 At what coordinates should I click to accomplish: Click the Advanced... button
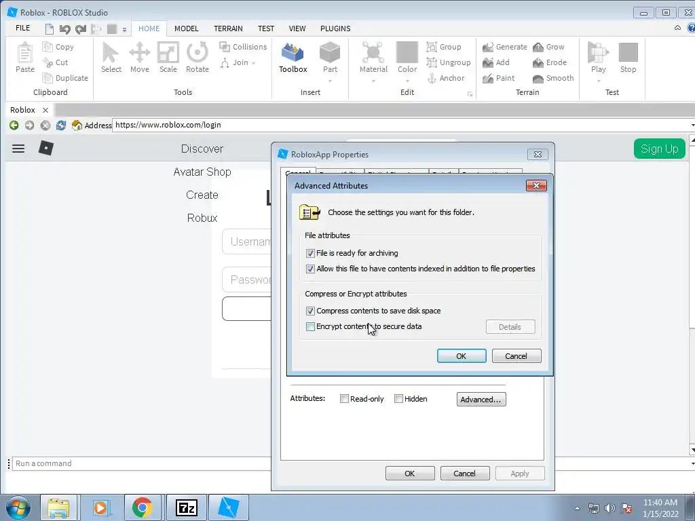coord(481,399)
